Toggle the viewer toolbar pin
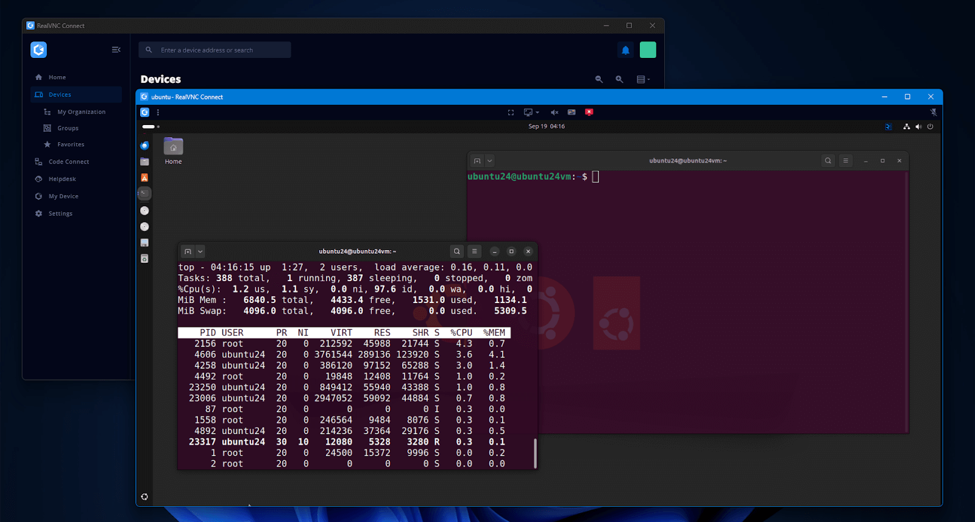Screen dimensions: 975x522 click(x=933, y=112)
